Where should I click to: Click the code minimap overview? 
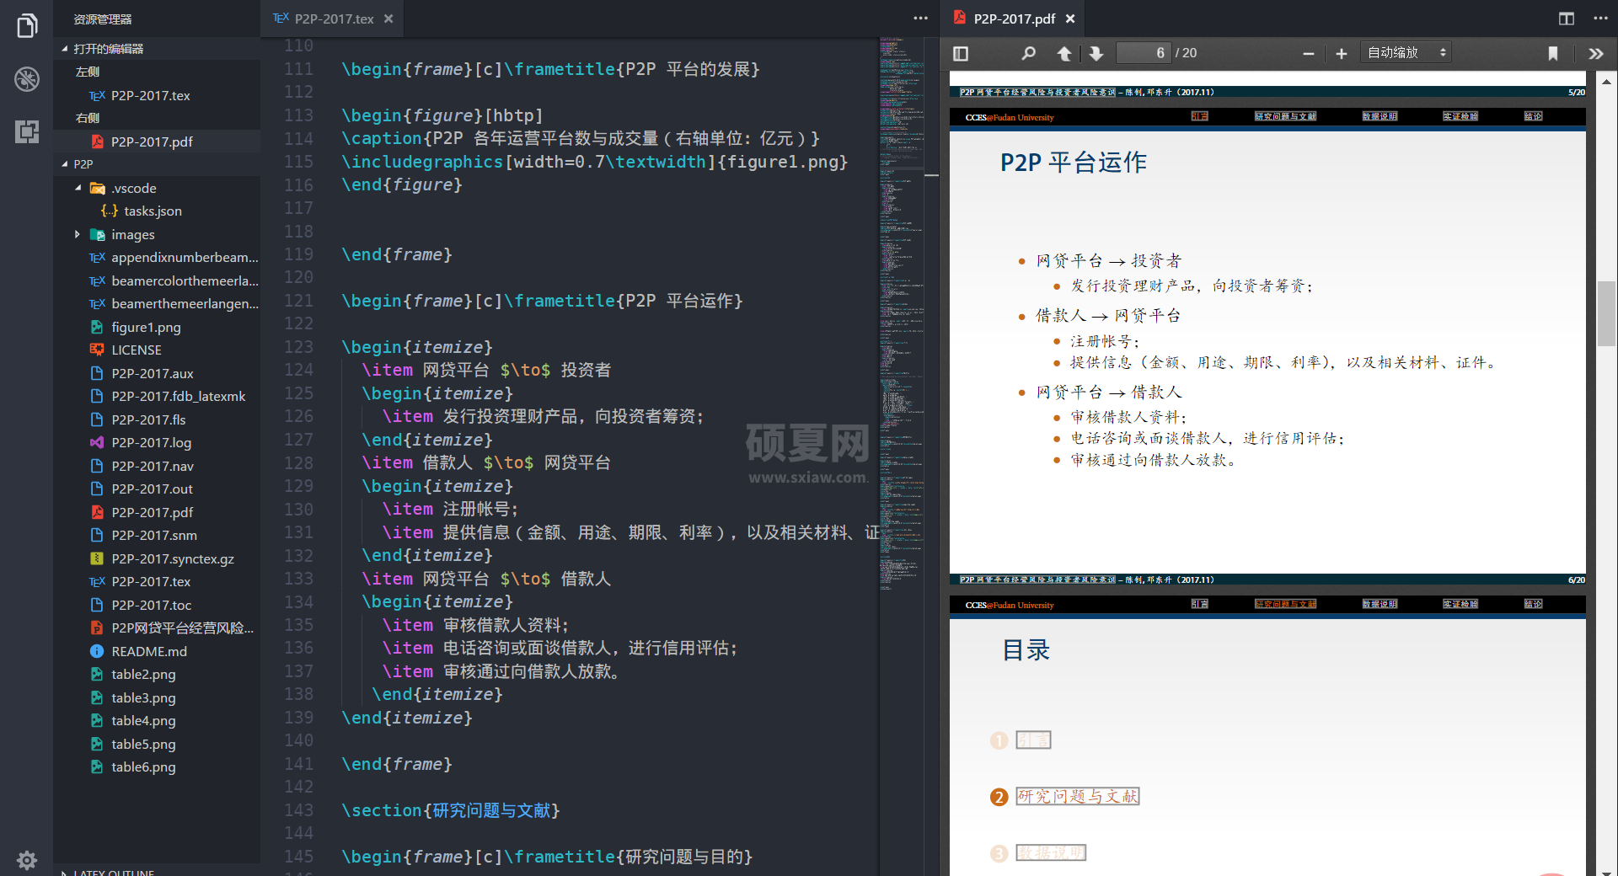pos(902,312)
